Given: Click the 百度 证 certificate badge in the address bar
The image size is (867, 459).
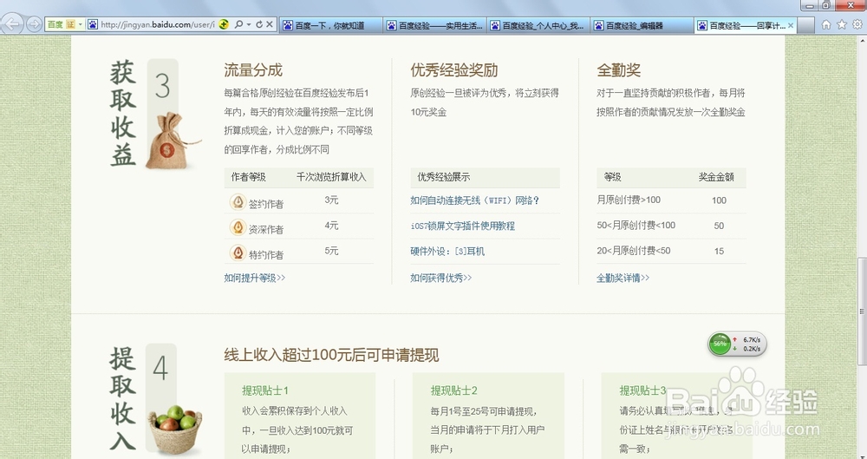Looking at the screenshot, I should pos(61,24).
